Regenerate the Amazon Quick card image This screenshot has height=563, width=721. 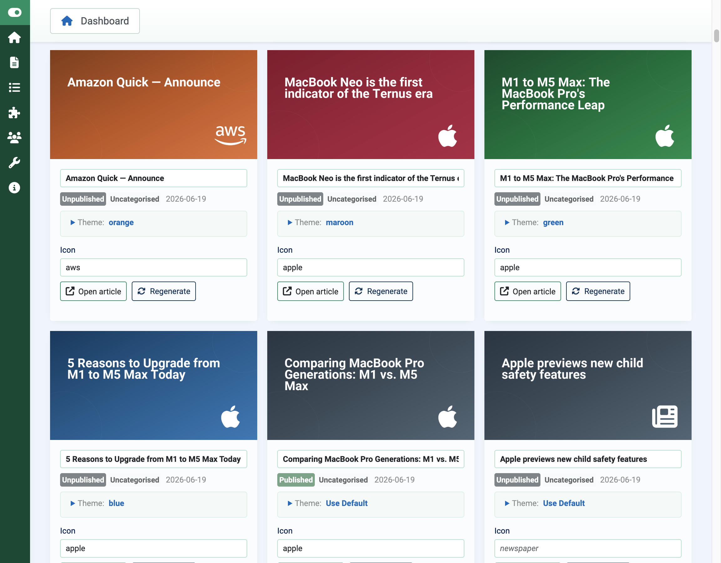164,291
